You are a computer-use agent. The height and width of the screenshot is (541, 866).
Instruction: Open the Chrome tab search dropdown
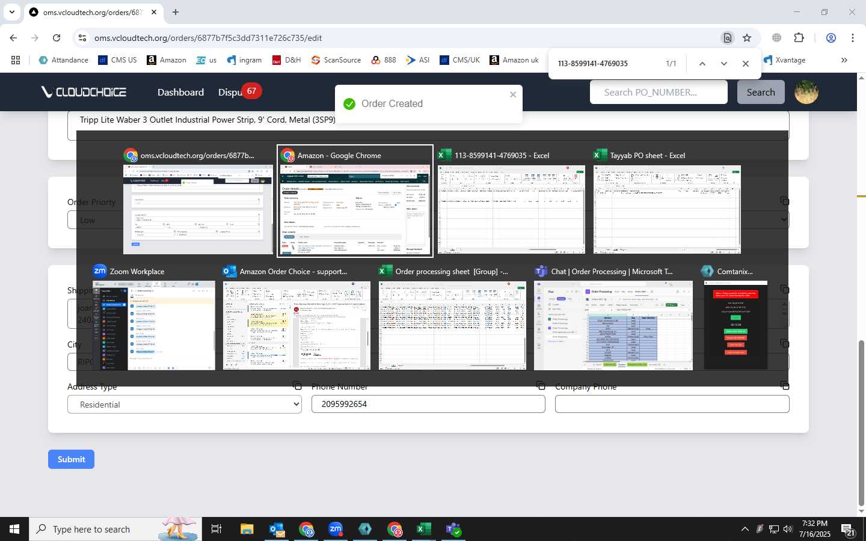pos(11,12)
